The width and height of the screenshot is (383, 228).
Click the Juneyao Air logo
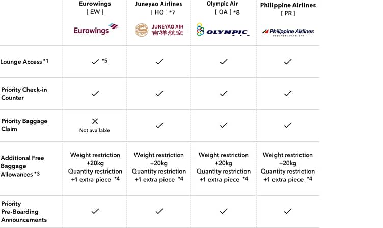[x=159, y=30]
